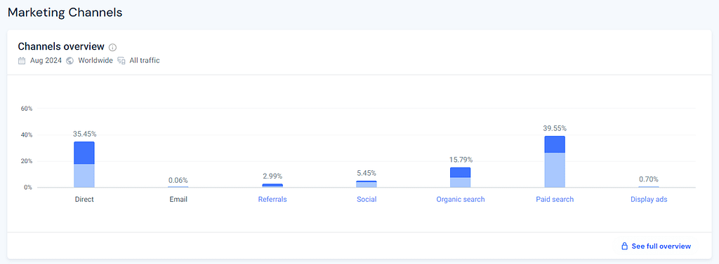This screenshot has height=264, width=719.
Task: Click the 0% y-axis label
Action: [x=28, y=188]
